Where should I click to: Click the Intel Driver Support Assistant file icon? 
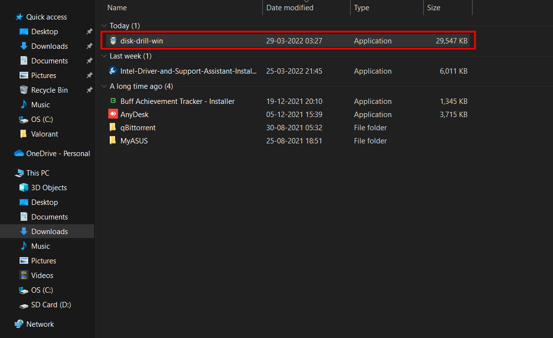click(x=113, y=71)
